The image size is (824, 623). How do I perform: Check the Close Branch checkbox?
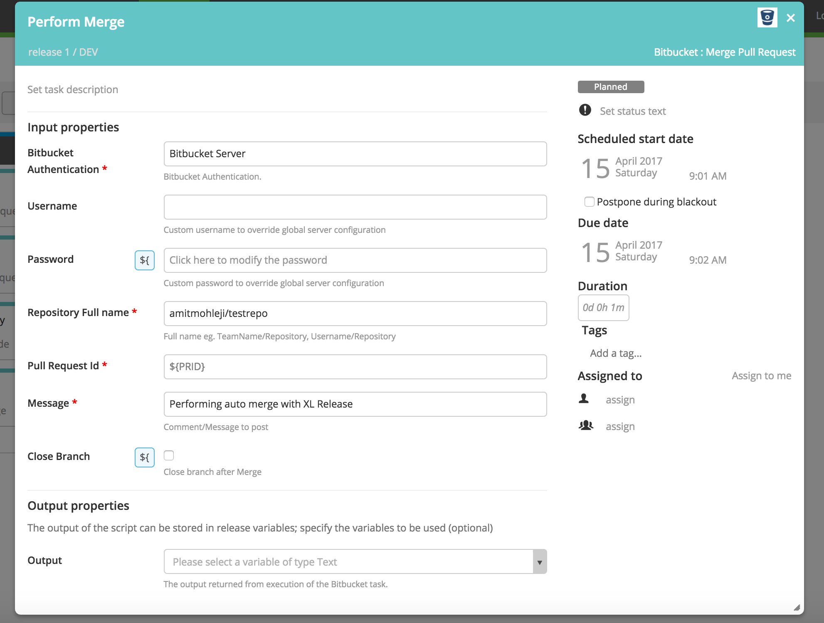[x=169, y=455]
